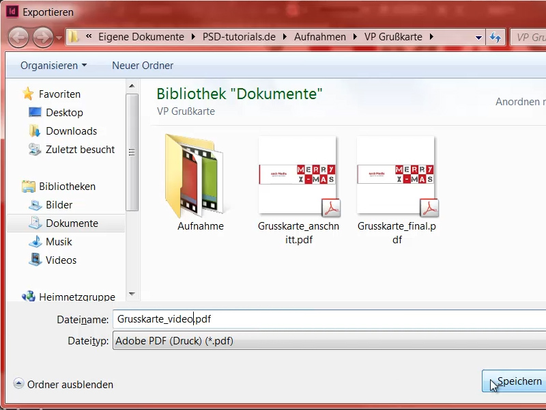
Task: Click the refresh button in address bar
Action: [x=495, y=37]
